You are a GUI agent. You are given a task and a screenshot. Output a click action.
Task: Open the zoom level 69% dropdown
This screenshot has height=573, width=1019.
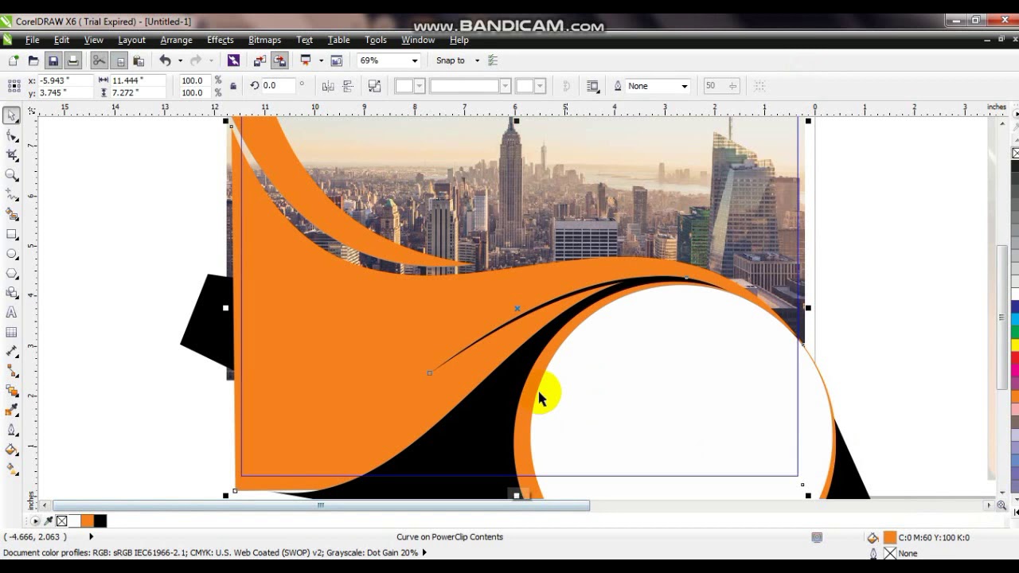[414, 60]
